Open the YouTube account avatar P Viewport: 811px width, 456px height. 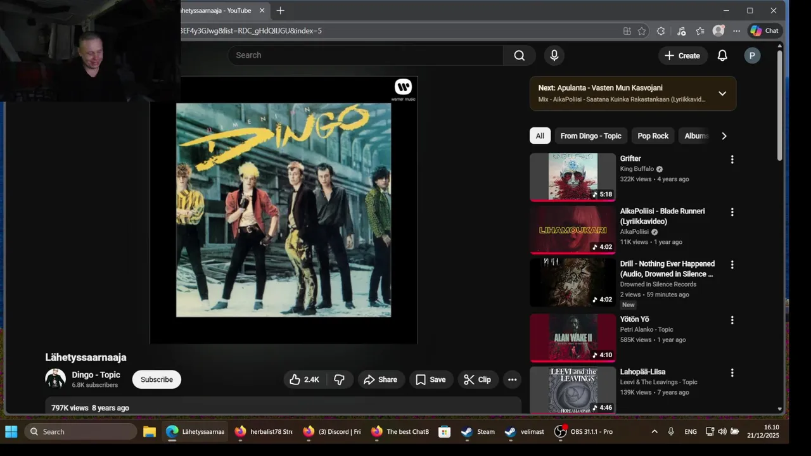[x=752, y=56]
